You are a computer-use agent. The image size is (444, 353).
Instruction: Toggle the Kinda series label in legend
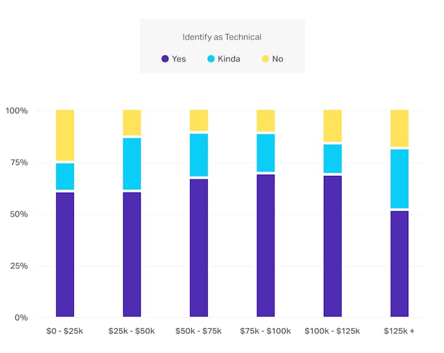tap(229, 59)
